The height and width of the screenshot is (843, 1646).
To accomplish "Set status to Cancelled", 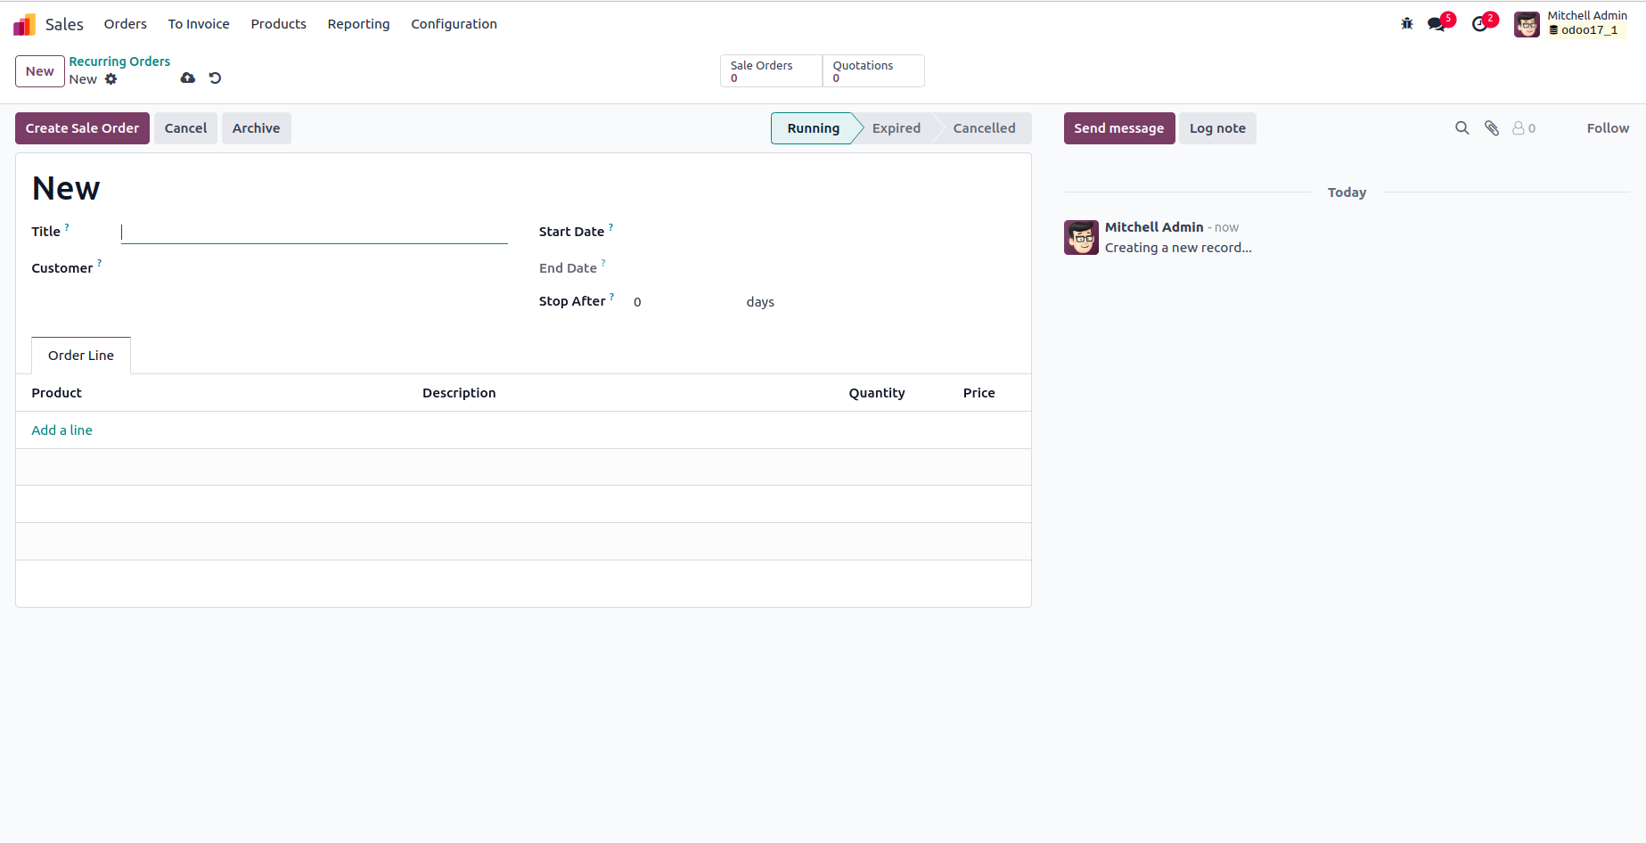I will tap(984, 128).
